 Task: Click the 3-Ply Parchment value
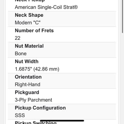(33, 100)
